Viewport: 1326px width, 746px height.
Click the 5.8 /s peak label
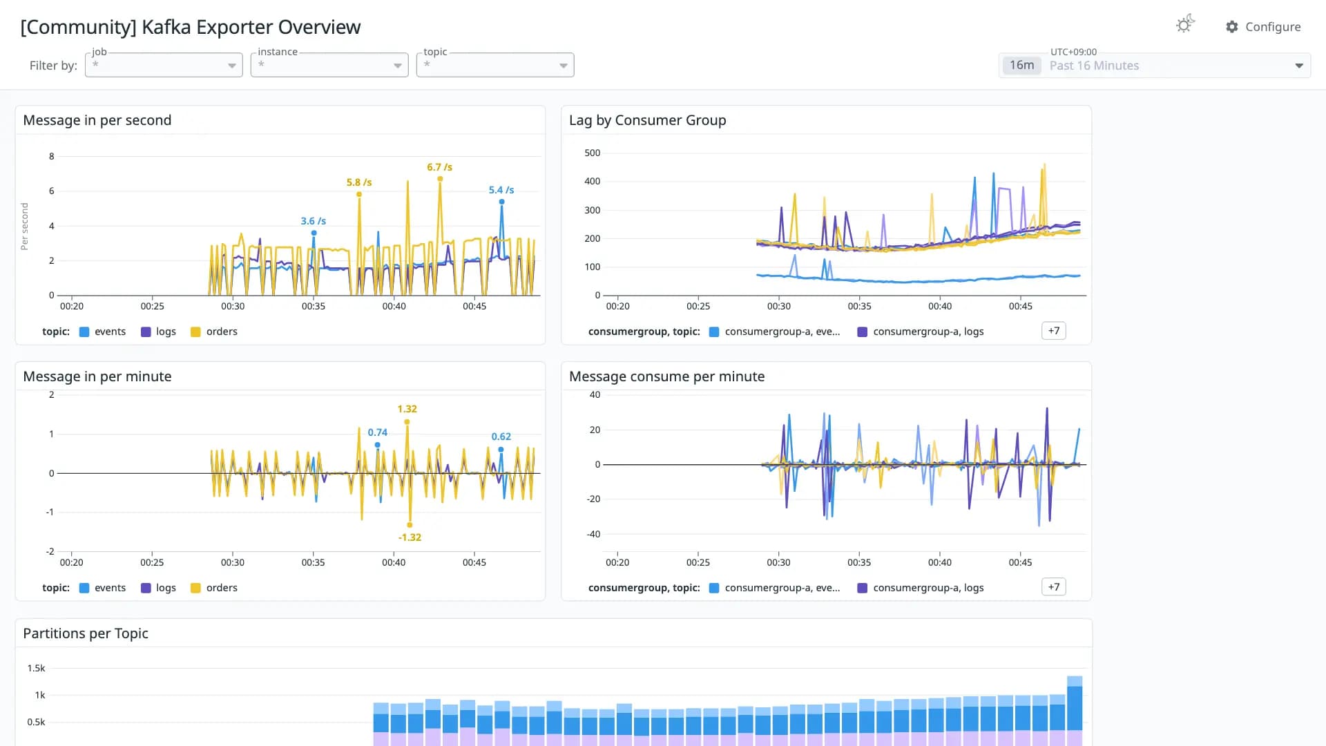pos(359,182)
